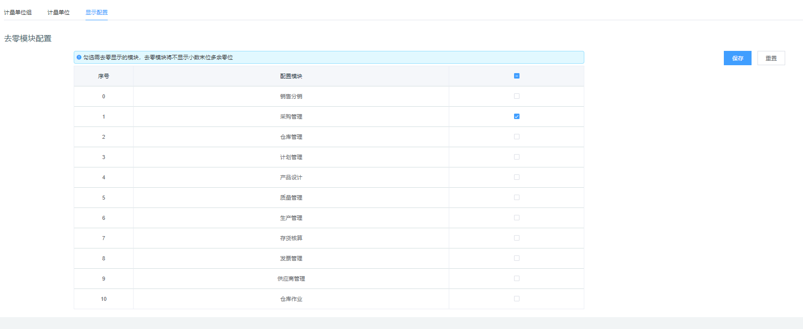803x329 pixels.
Task: Switch to the 计量单位组 tab
Action: point(18,12)
